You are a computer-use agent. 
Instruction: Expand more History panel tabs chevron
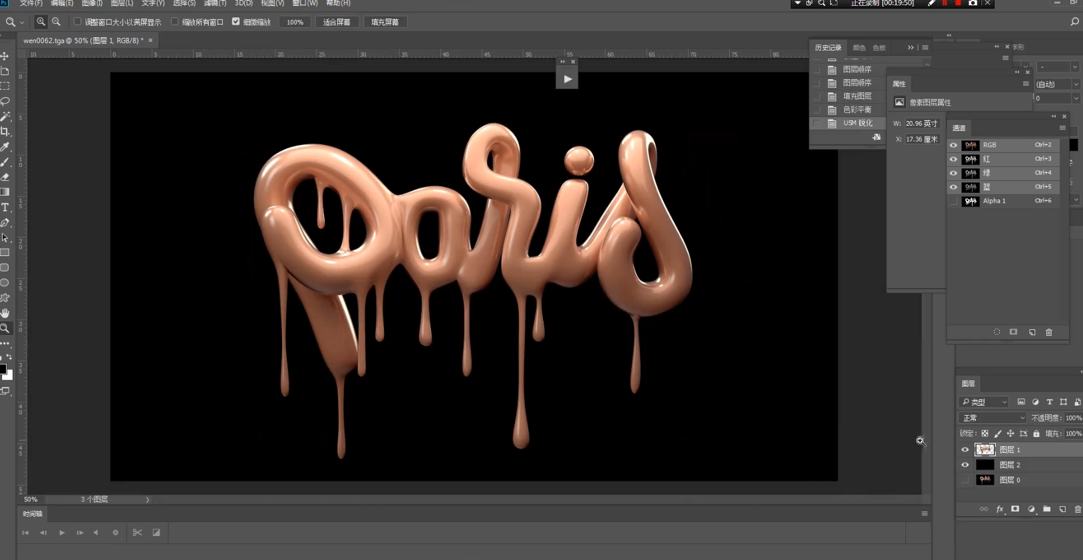911,47
